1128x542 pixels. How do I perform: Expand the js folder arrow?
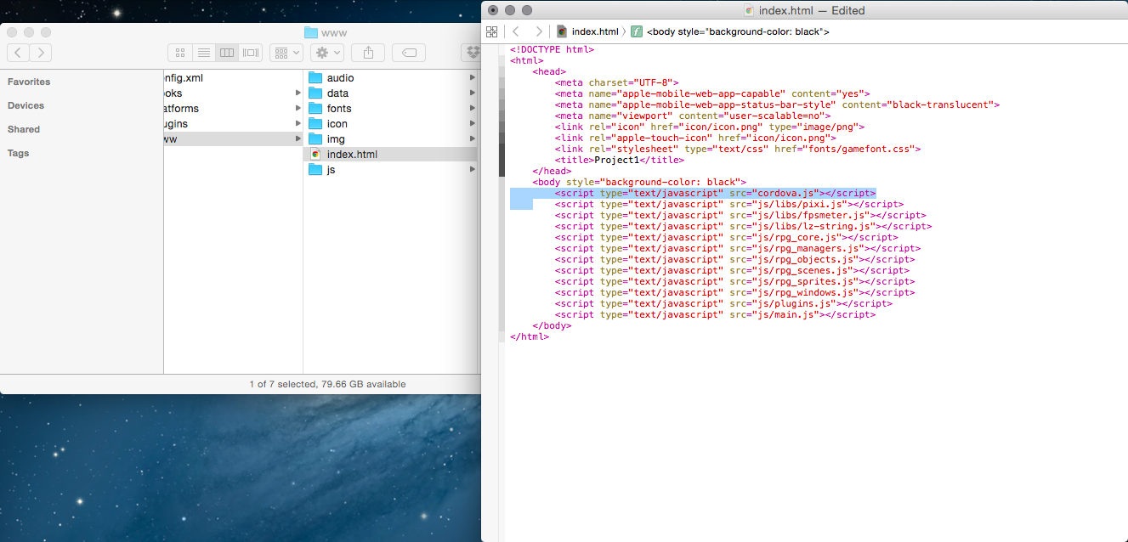pyautogui.click(x=472, y=170)
